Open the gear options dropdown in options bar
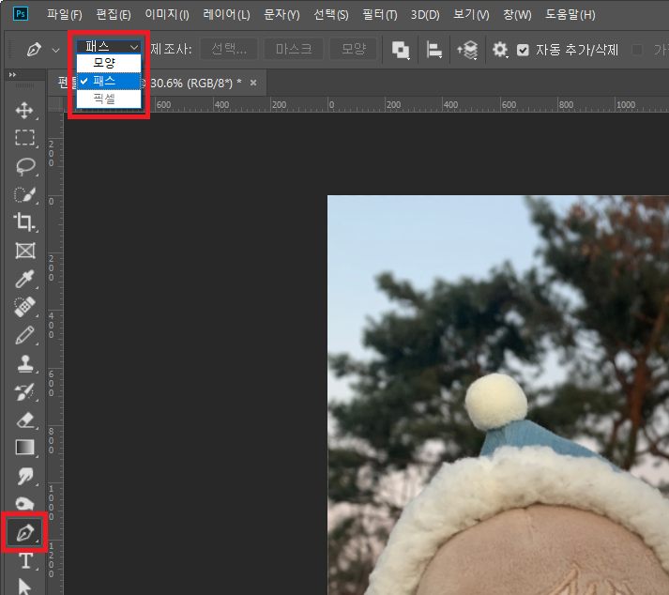This screenshot has height=595, width=669. 500,50
